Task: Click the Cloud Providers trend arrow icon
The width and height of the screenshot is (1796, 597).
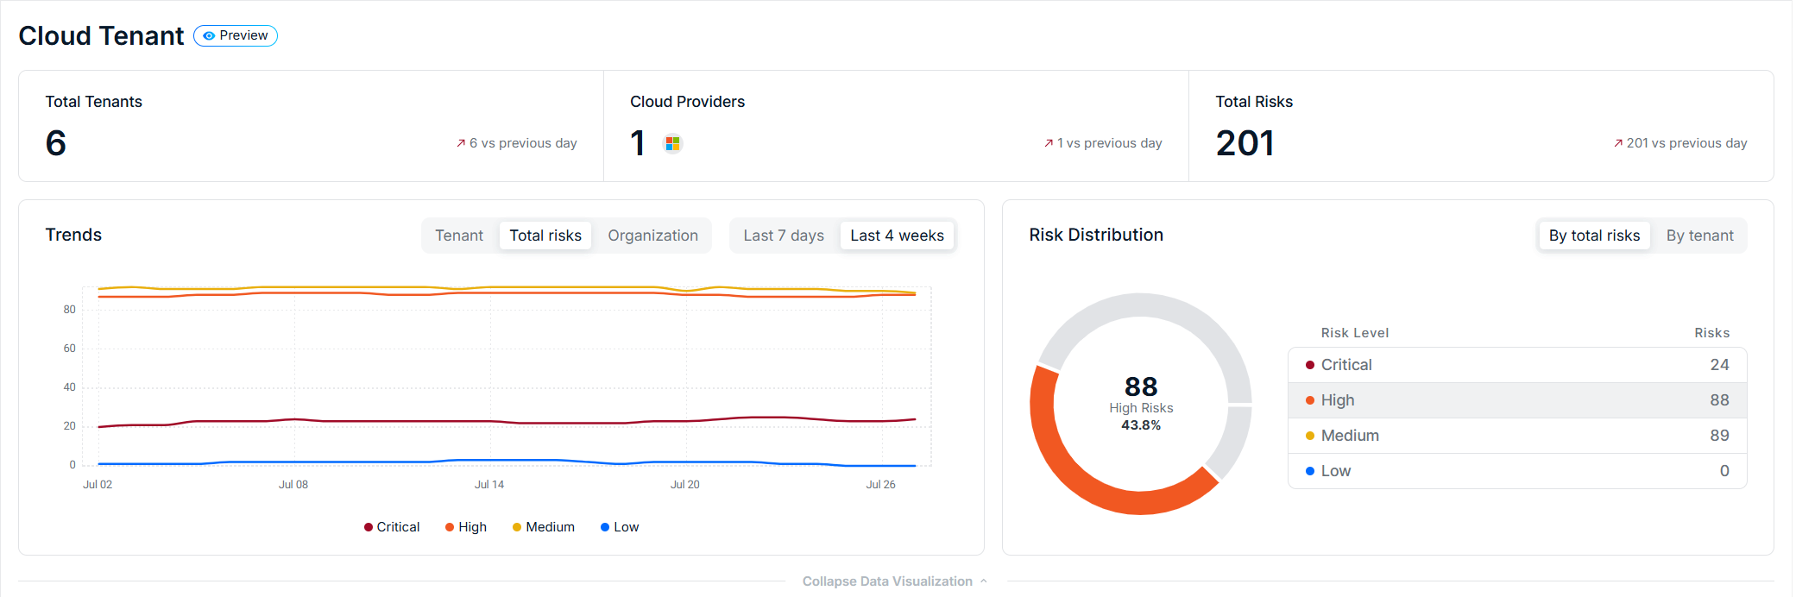Action: pos(1049,143)
